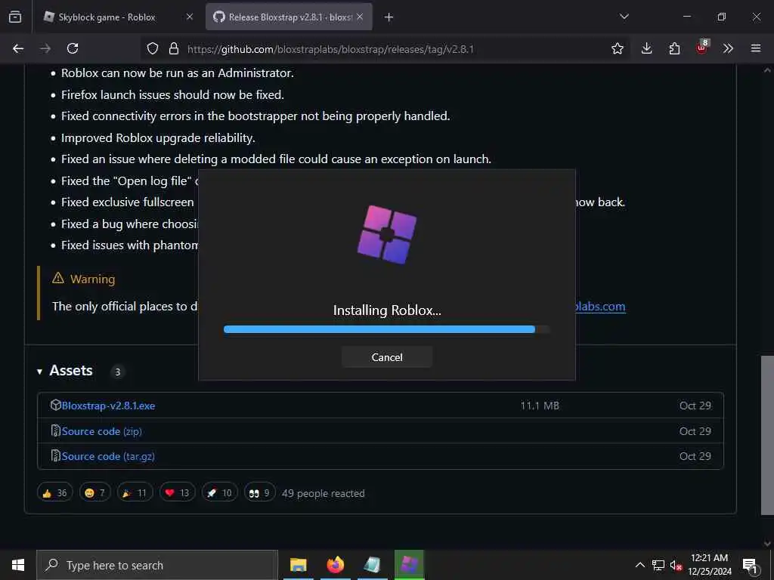Open File Explorer from taskbar
The image size is (774, 580).
pyautogui.click(x=298, y=565)
